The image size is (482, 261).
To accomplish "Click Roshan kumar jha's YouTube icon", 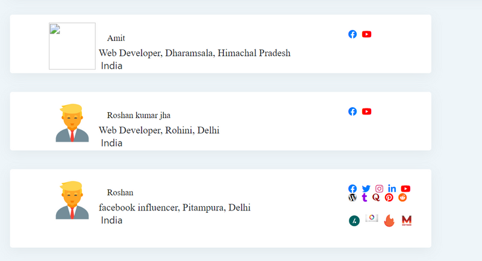I will [367, 112].
